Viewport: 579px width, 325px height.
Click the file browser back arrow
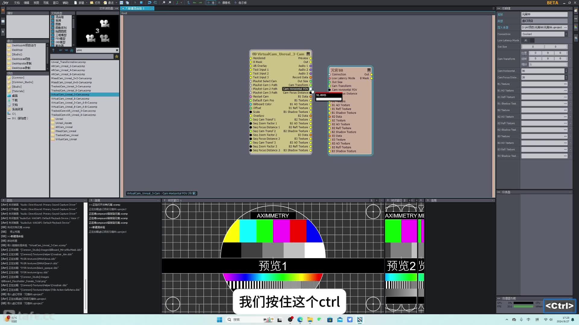[x=60, y=50]
